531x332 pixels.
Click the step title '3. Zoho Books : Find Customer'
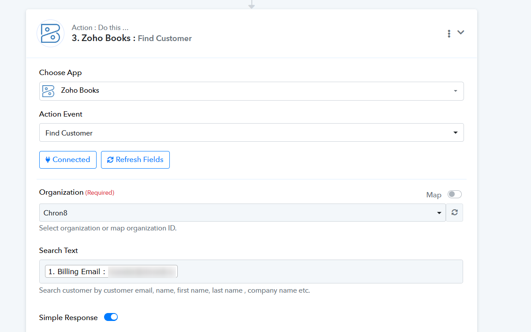(x=132, y=38)
